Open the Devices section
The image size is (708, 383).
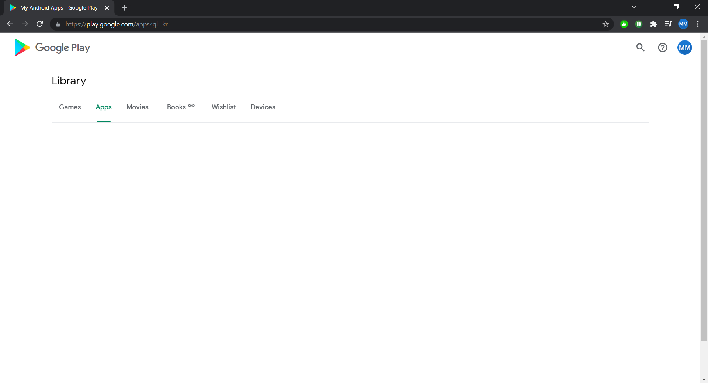point(263,107)
